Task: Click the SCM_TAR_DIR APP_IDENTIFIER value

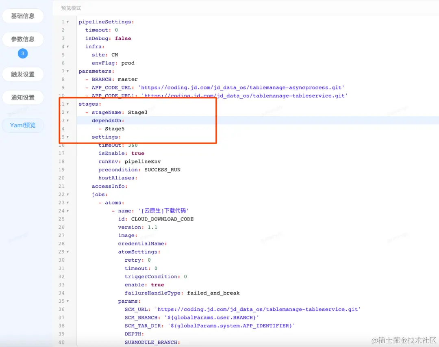Action: pos(231,326)
